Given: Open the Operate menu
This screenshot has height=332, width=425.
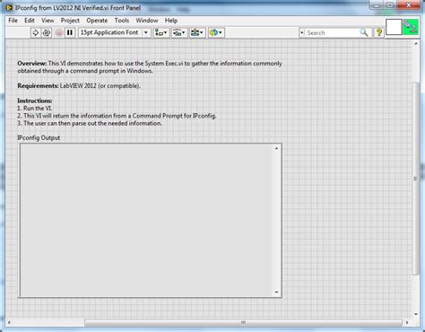Looking at the screenshot, I should (97, 21).
